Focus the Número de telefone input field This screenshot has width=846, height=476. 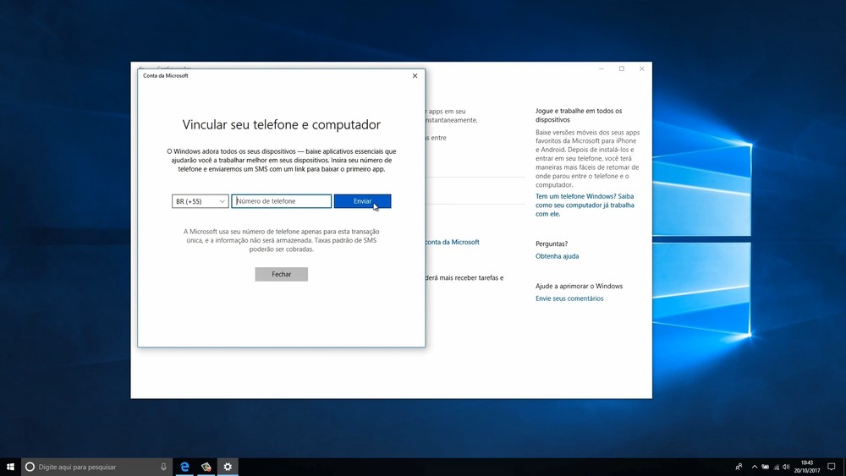tap(281, 201)
